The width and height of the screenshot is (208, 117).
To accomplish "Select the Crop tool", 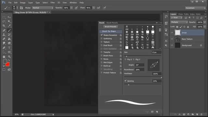I will pyautogui.click(x=4, y=26).
